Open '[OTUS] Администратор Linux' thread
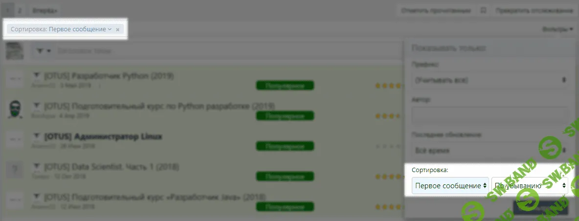 [103, 136]
